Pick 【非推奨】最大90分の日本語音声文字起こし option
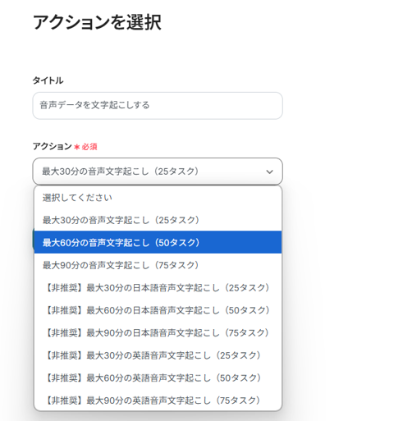The image size is (412, 421). pos(158,332)
